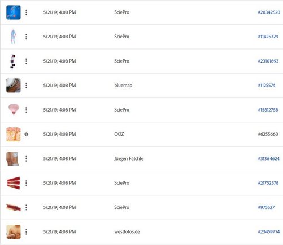Screen dimensions: 283x245
Task: Open three-dot menu in bluemap row
Action: click(26, 86)
